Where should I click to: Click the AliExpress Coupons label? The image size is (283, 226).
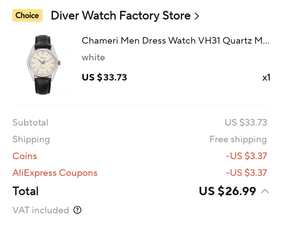point(55,173)
